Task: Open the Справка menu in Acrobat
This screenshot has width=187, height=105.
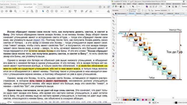Action: click(40, 4)
